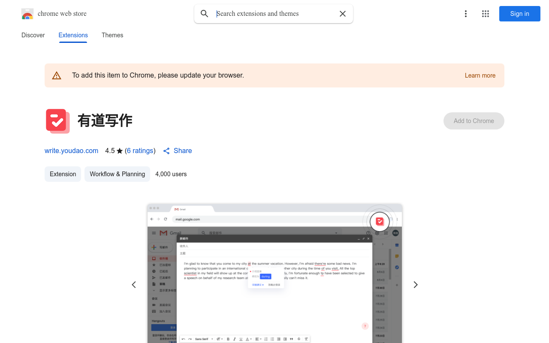Click the Gmail screenshot preview image
549x343 pixels.
(274, 274)
